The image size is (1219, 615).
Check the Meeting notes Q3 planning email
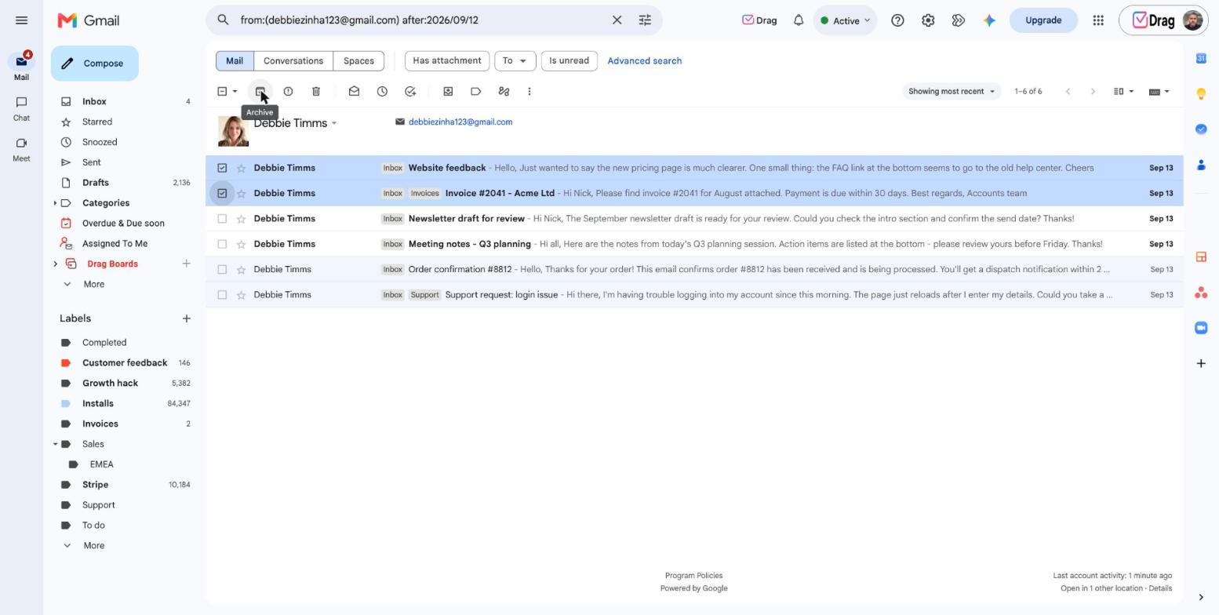point(222,244)
